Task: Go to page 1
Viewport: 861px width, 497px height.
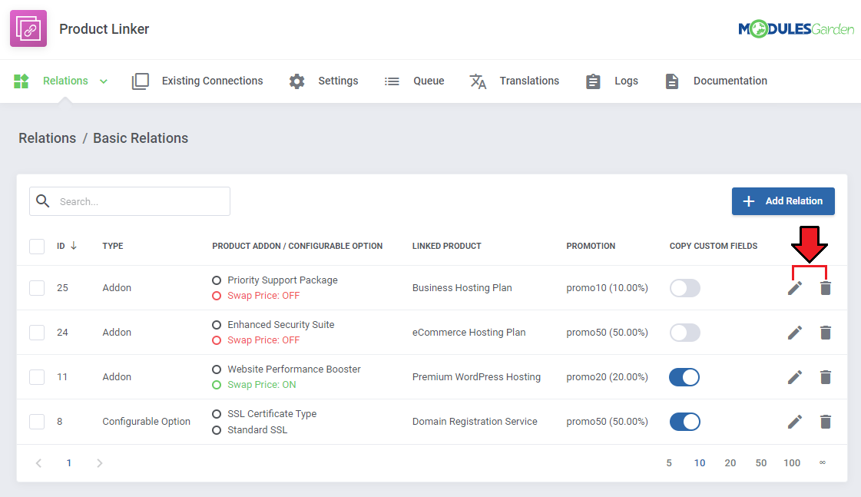Action: coord(68,463)
